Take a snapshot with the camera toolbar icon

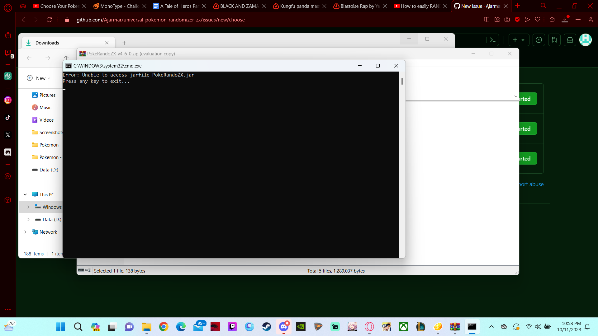507,19
